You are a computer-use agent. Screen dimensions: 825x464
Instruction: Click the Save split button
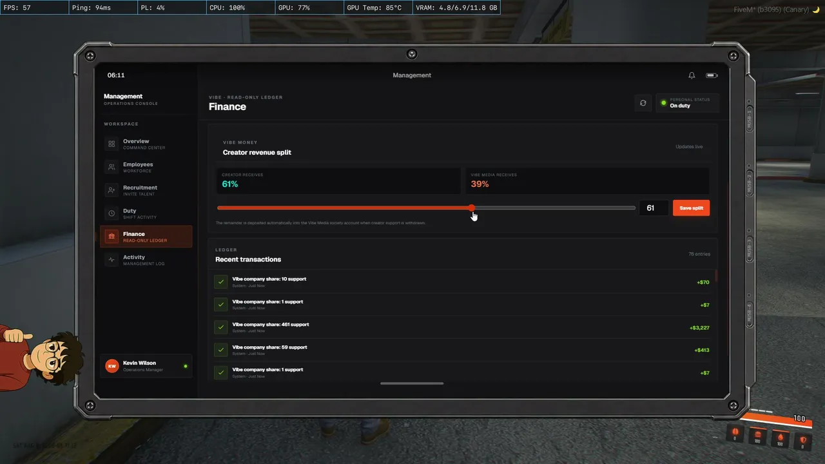[691, 208]
